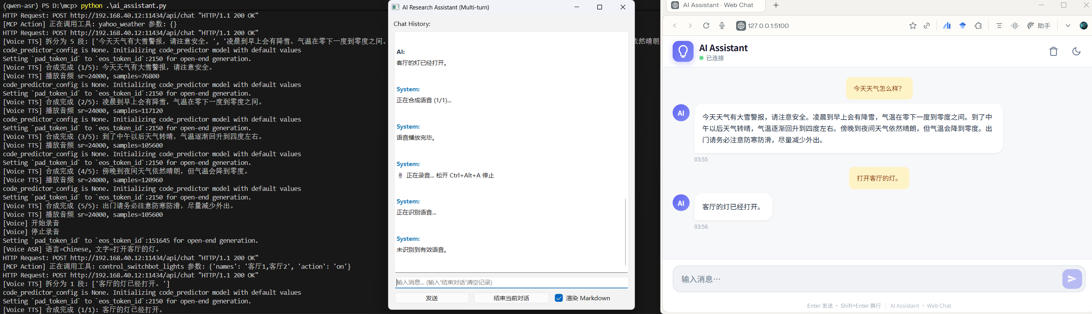Image resolution: width=1092 pixels, height=314 pixels.
Task: Clear chat with the trash icon
Action: [1053, 52]
